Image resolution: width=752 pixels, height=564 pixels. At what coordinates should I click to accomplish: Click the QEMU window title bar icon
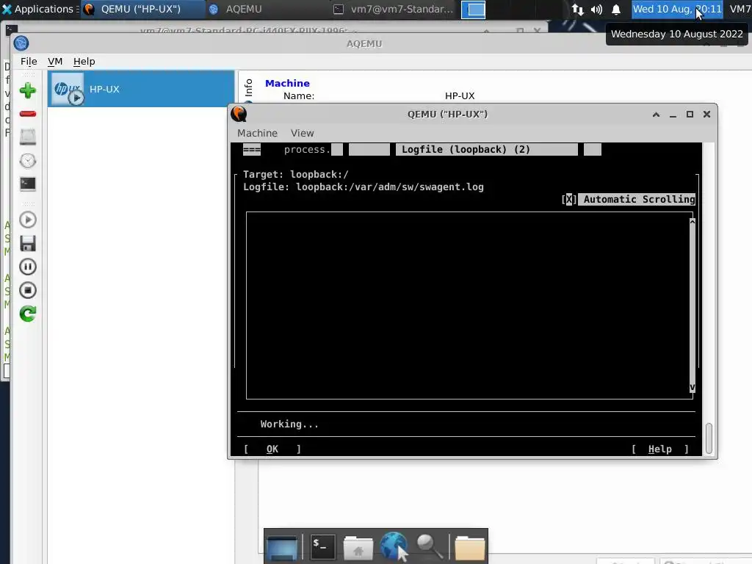pyautogui.click(x=239, y=114)
